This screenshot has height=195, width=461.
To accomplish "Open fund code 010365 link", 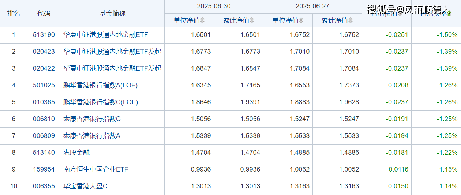I will 44,102.
